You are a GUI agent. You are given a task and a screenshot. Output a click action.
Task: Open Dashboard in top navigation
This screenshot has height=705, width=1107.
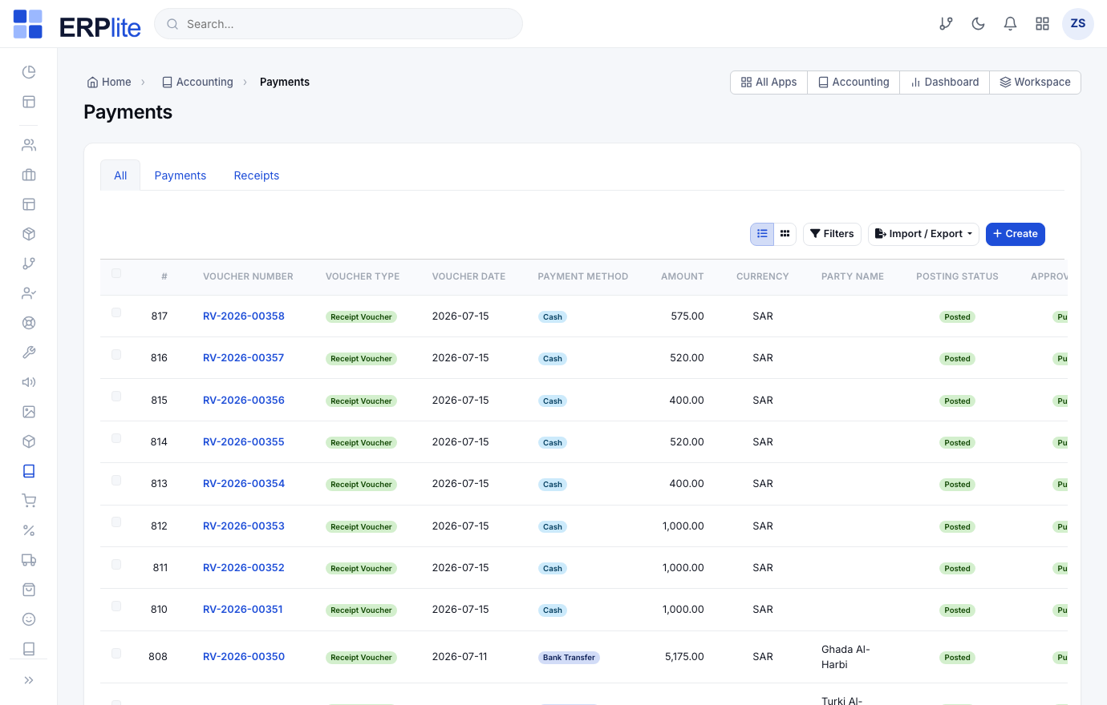945,83
